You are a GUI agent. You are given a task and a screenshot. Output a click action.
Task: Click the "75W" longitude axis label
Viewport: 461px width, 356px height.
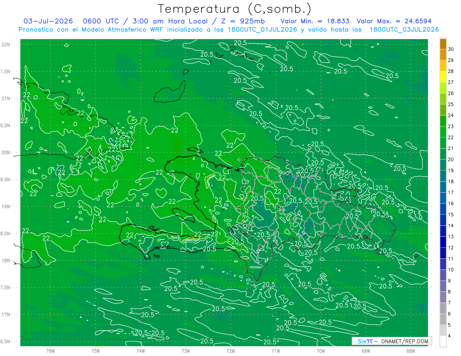pos(95,351)
